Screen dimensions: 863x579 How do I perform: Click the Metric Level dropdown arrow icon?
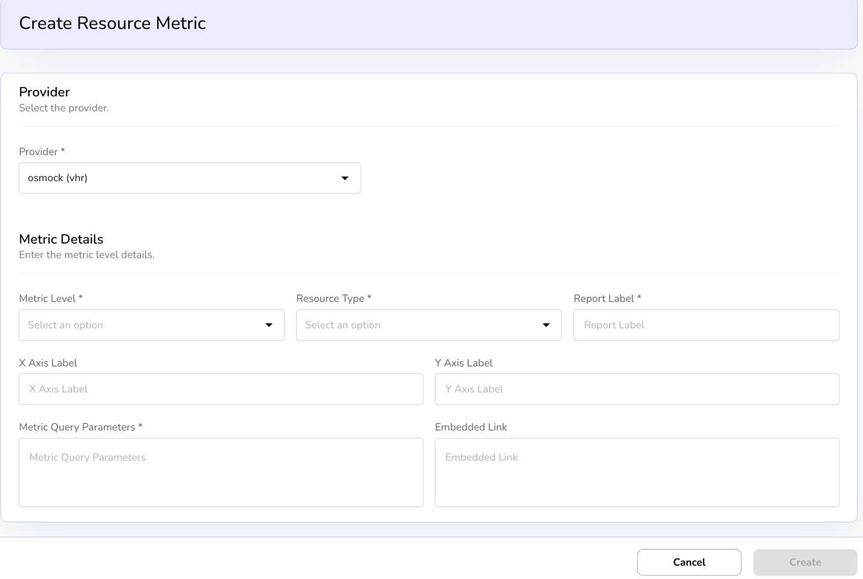[x=269, y=325]
